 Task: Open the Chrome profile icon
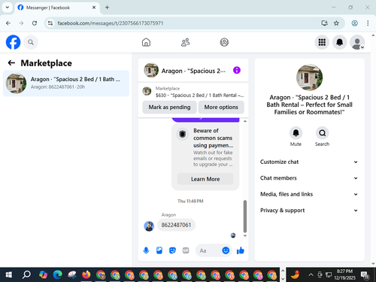354,23
